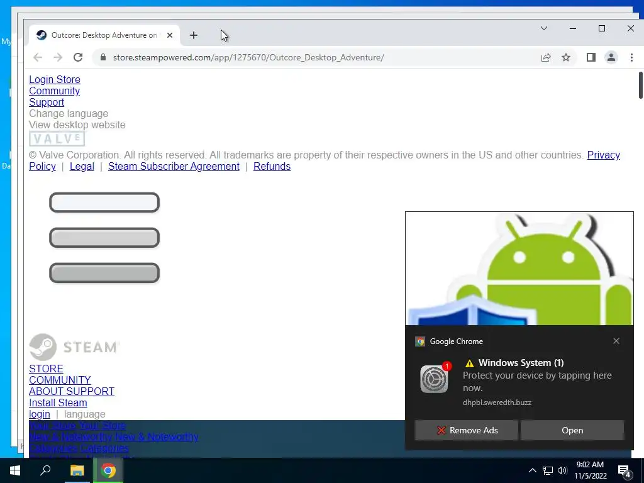Open the Action Center notifications icon
The height and width of the screenshot is (483, 644).
pyautogui.click(x=625, y=471)
